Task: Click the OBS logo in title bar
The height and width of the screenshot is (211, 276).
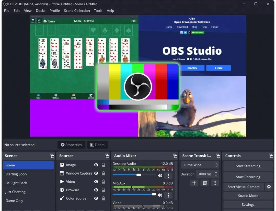Action: tap(6, 4)
